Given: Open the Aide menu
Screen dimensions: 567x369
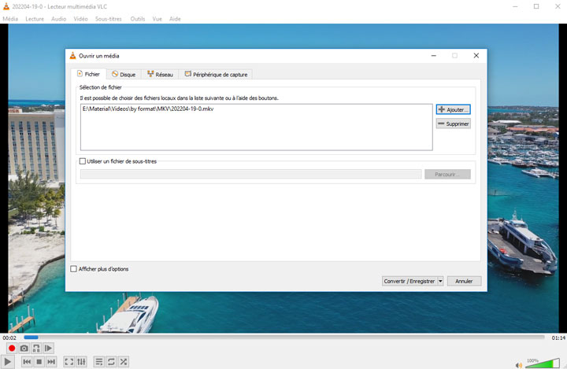Looking at the screenshot, I should pyautogui.click(x=175, y=19).
